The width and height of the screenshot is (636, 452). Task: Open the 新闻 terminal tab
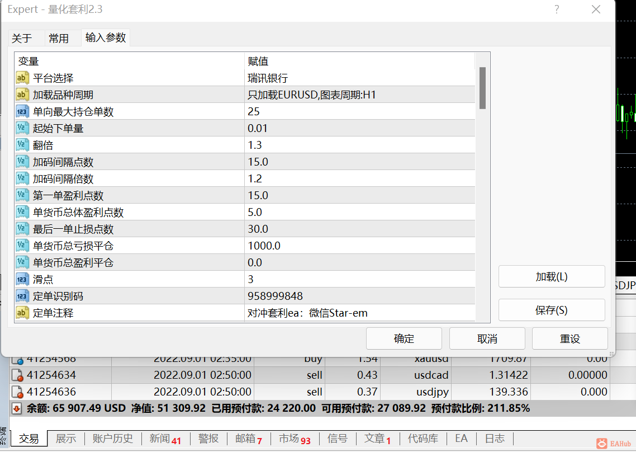click(165, 439)
